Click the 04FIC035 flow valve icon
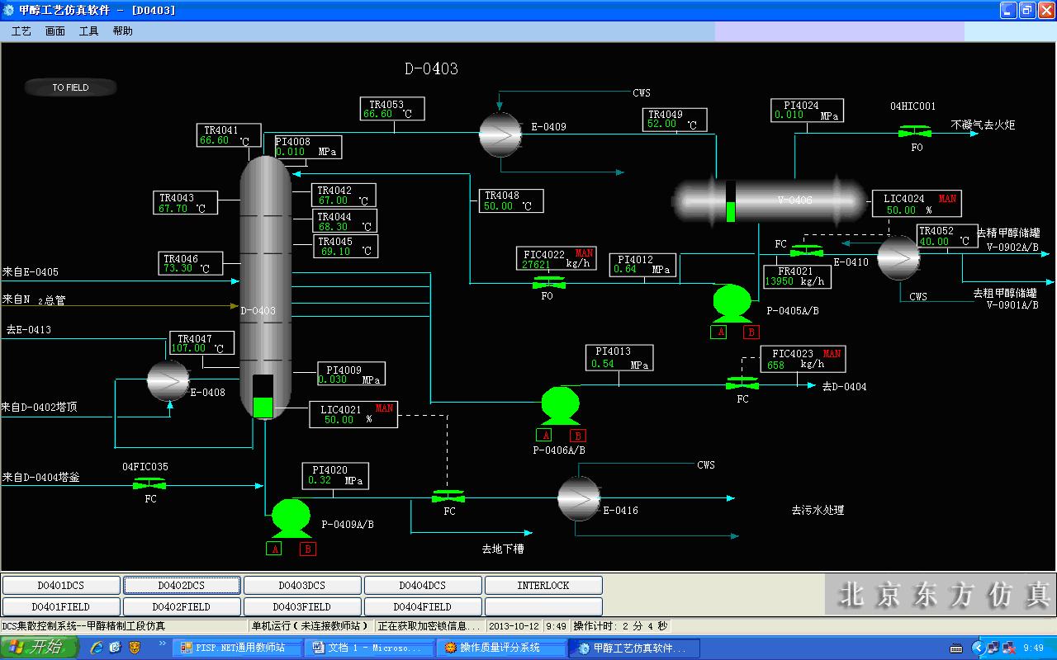1057x660 pixels. [149, 484]
